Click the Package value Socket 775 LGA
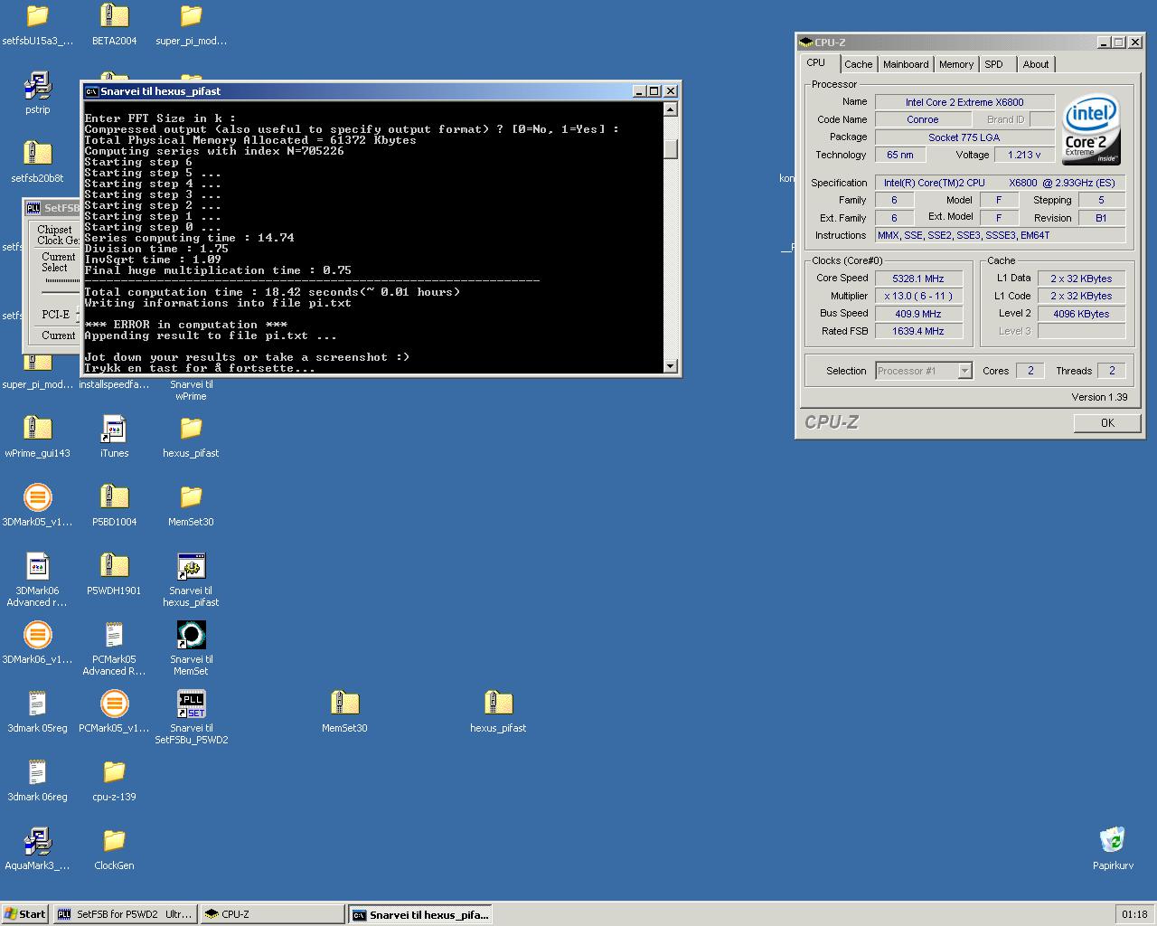This screenshot has width=1157, height=926. [x=964, y=137]
